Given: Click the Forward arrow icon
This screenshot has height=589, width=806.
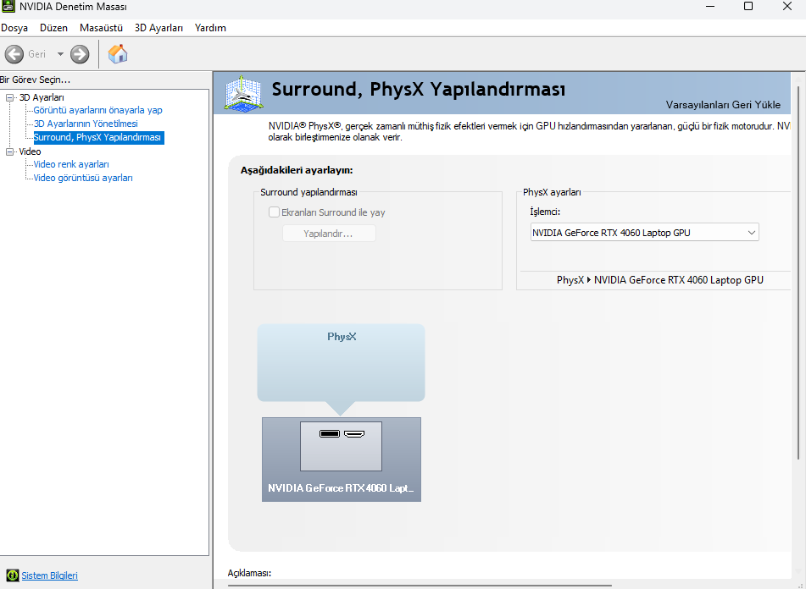Looking at the screenshot, I should pyautogui.click(x=80, y=54).
